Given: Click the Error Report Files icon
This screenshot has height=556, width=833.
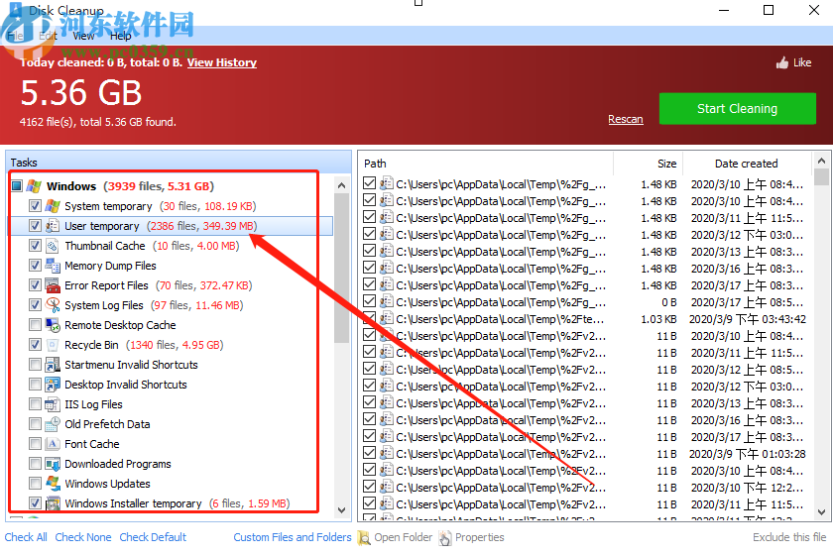Looking at the screenshot, I should click(53, 285).
